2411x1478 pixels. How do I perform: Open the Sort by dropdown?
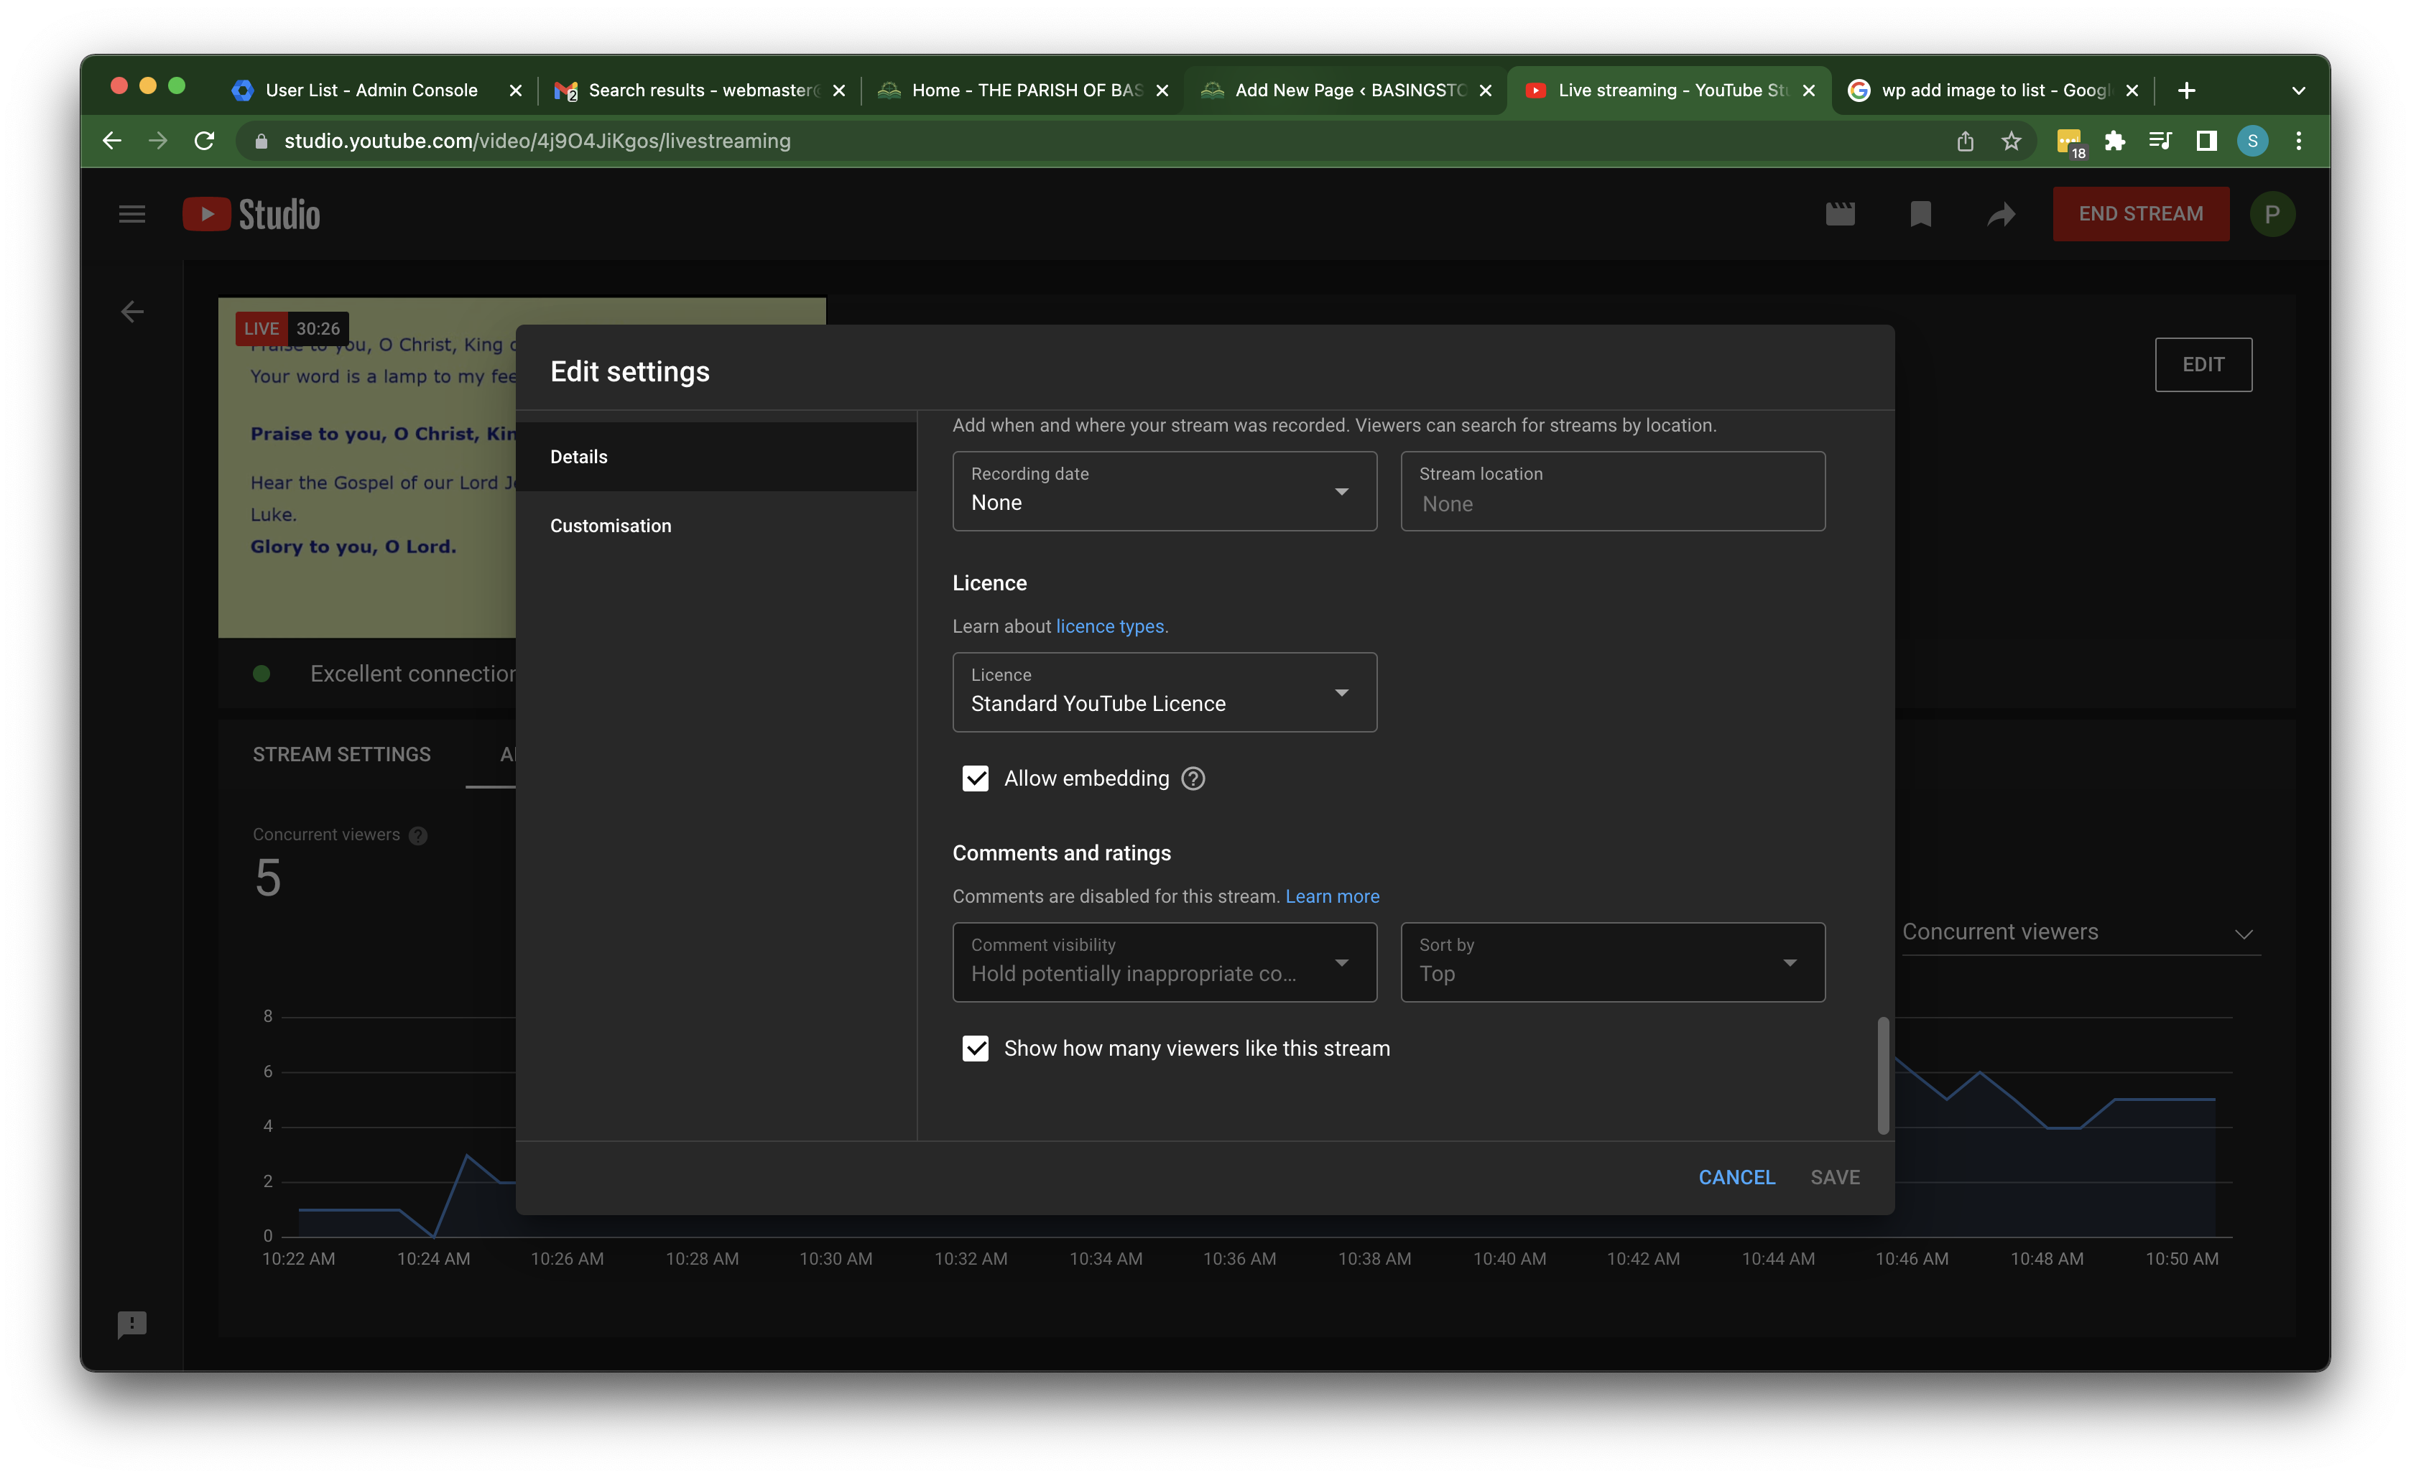1613,962
